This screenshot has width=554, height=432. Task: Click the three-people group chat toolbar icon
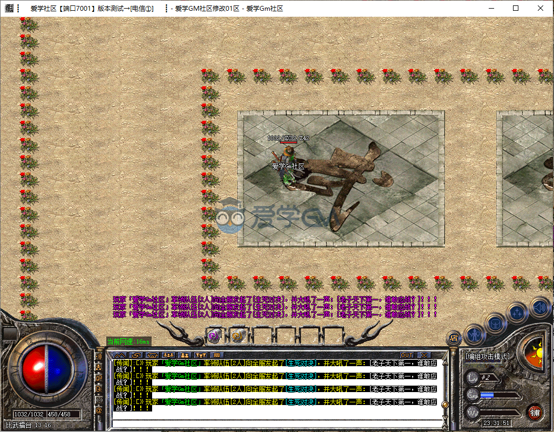tap(168, 355)
